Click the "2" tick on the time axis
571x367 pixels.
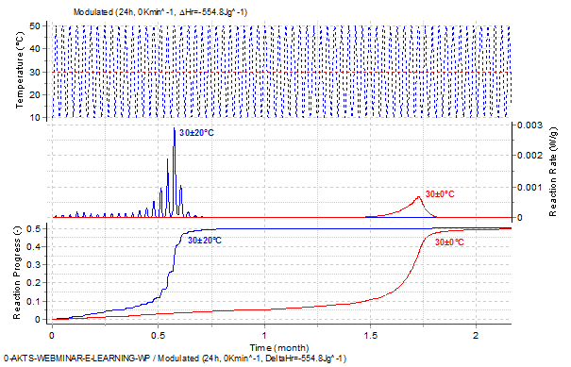476,335
